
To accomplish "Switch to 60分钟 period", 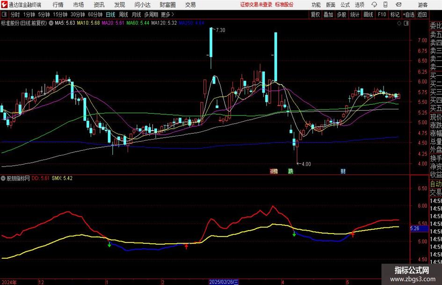I will click(95, 15).
